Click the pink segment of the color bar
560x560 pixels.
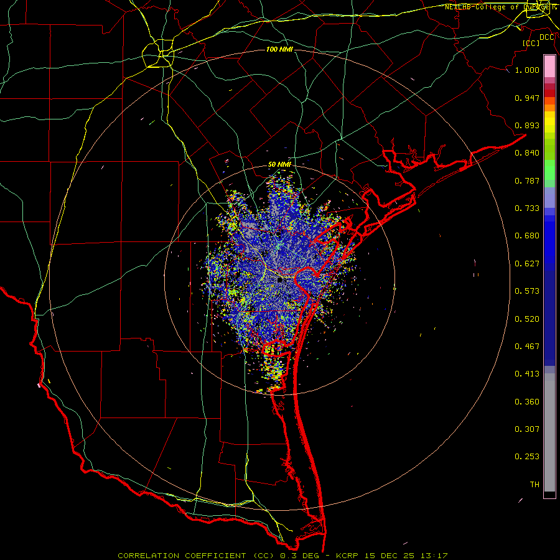549,67
